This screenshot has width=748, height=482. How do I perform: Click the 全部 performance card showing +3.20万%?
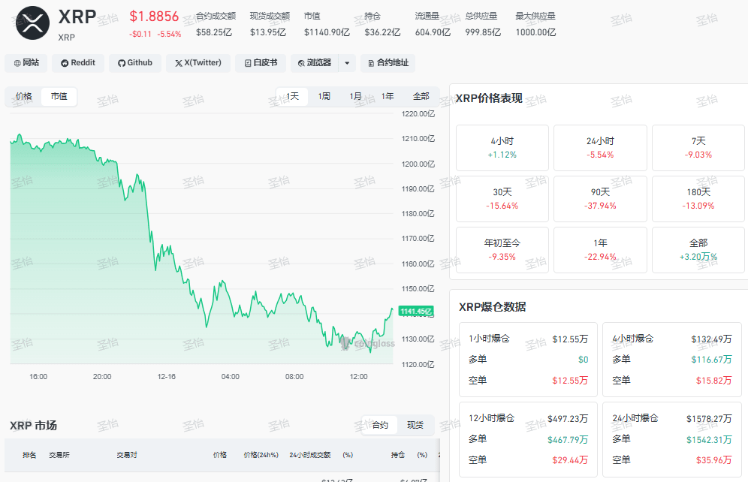pos(698,250)
